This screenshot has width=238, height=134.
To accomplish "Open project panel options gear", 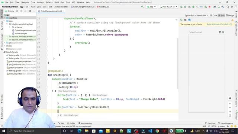I will tap(30, 11).
